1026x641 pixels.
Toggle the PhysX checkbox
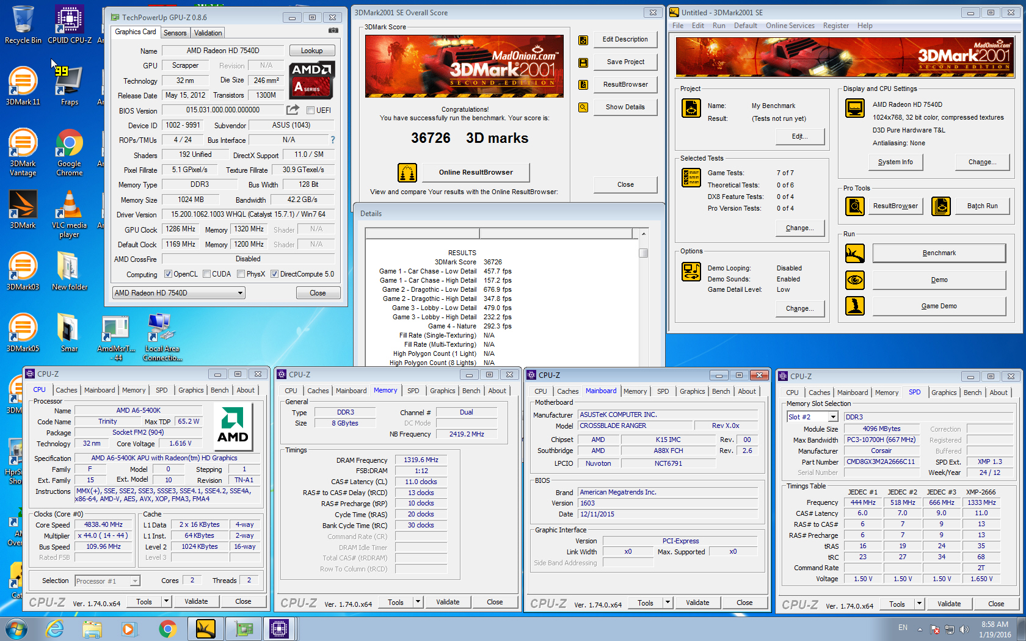(241, 274)
